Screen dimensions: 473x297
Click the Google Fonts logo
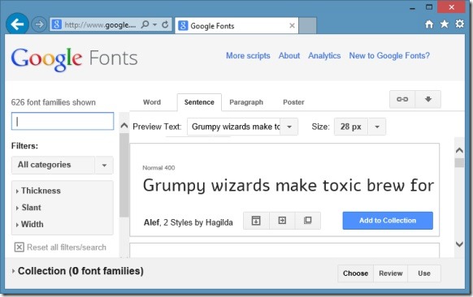point(74,58)
